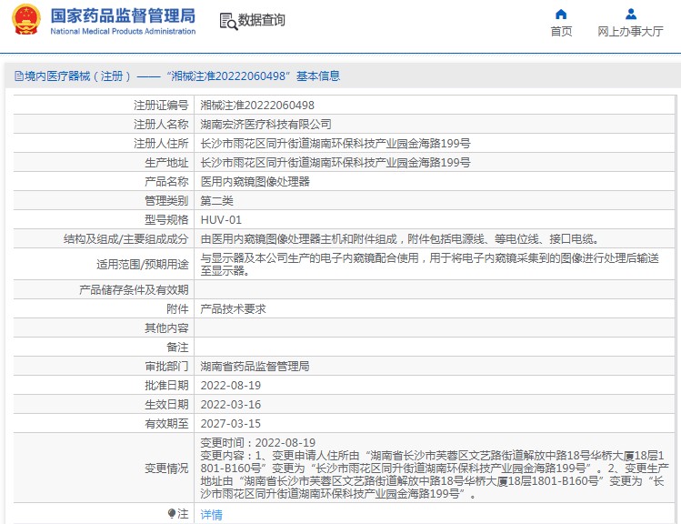This screenshot has height=524, width=681.
Task: Click the 注册人名称 row label
Action: [x=161, y=125]
